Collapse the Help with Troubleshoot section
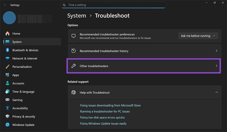The height and width of the screenshot is (132, 227). 217,92
